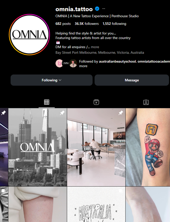Click the Bay Street Port Melbourne address
This screenshot has width=170, height=222.
[x=100, y=52]
